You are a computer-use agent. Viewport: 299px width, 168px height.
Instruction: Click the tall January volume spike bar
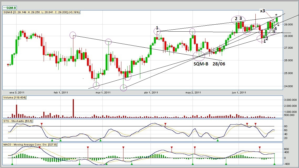click(x=17, y=111)
